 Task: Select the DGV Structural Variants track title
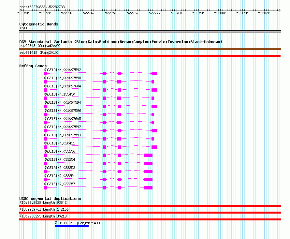click(121, 42)
